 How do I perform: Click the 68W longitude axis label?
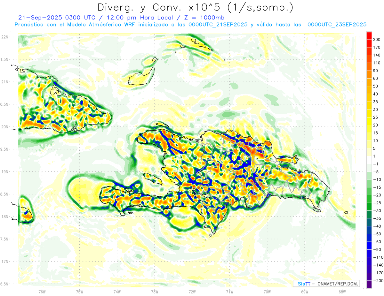click(342, 292)
